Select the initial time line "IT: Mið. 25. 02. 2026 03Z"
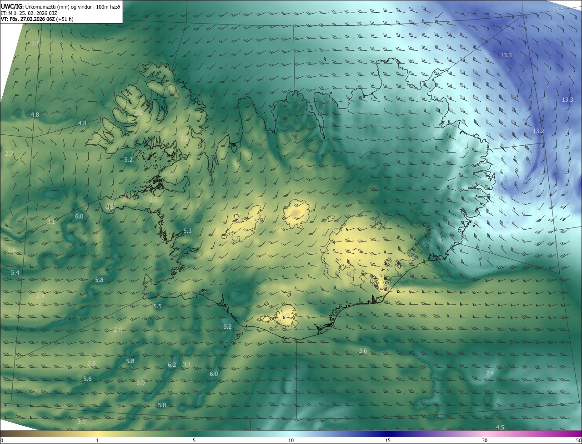This screenshot has height=444, width=582. point(29,13)
